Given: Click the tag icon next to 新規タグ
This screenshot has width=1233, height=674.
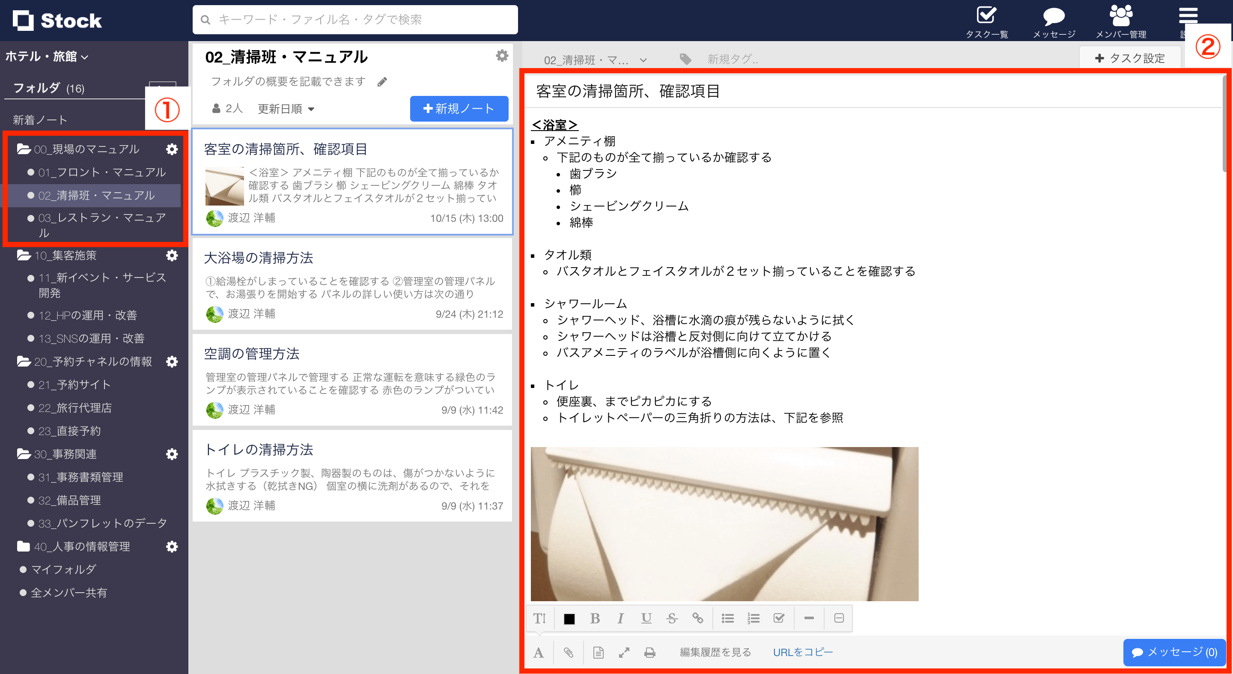Looking at the screenshot, I should pyautogui.click(x=685, y=60).
